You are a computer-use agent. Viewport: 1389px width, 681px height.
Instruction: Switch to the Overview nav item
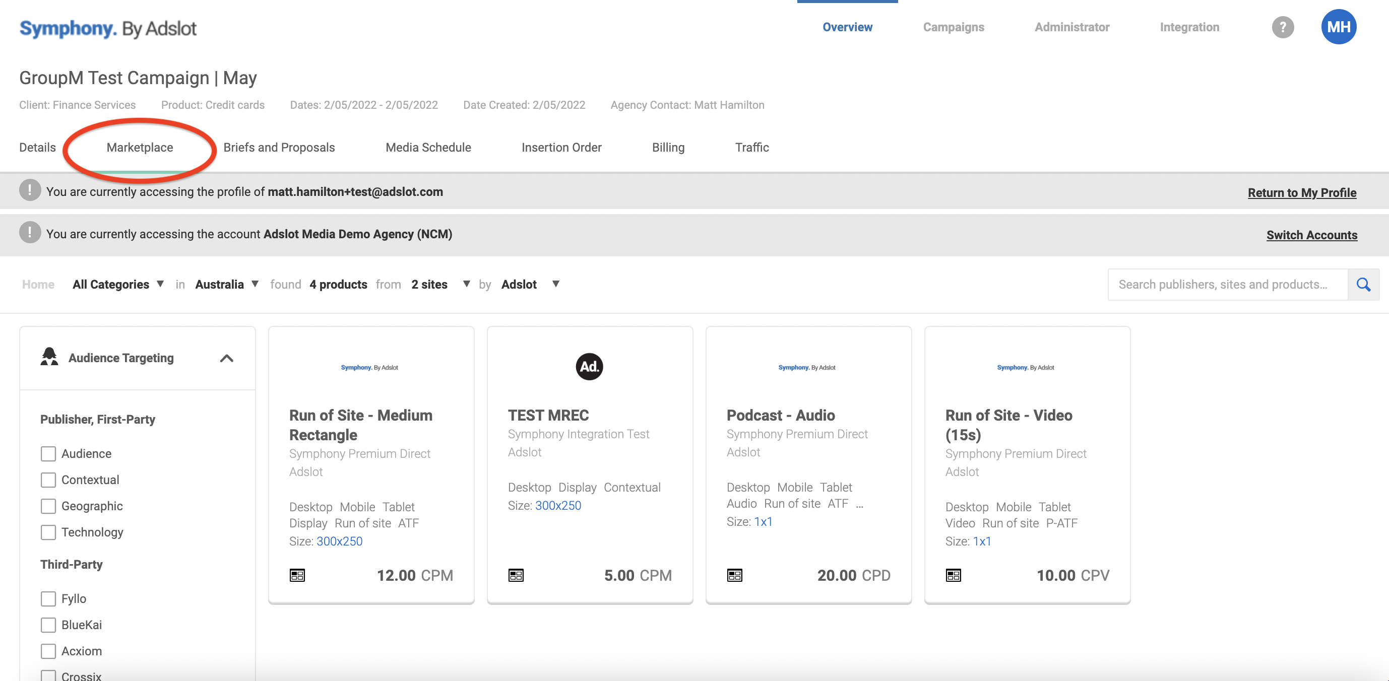click(847, 27)
